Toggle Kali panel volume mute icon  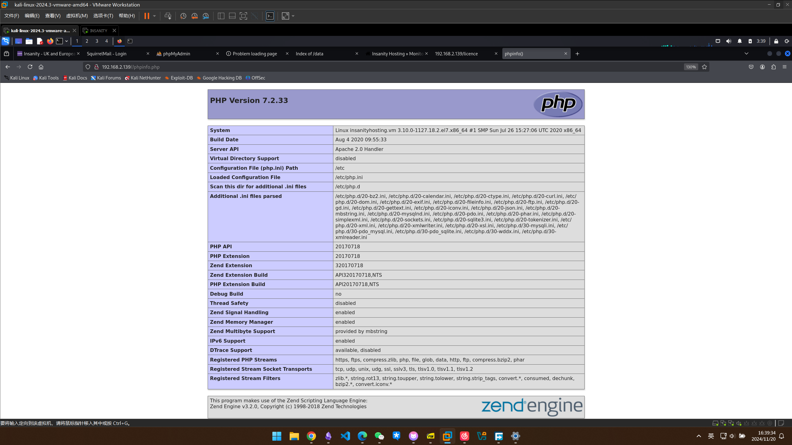pos(729,41)
